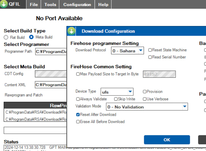Image resolution: width=206 pixels, height=151 pixels.
Task: Enable the Read Serial Number checkbox
Action: pyautogui.click(x=150, y=57)
